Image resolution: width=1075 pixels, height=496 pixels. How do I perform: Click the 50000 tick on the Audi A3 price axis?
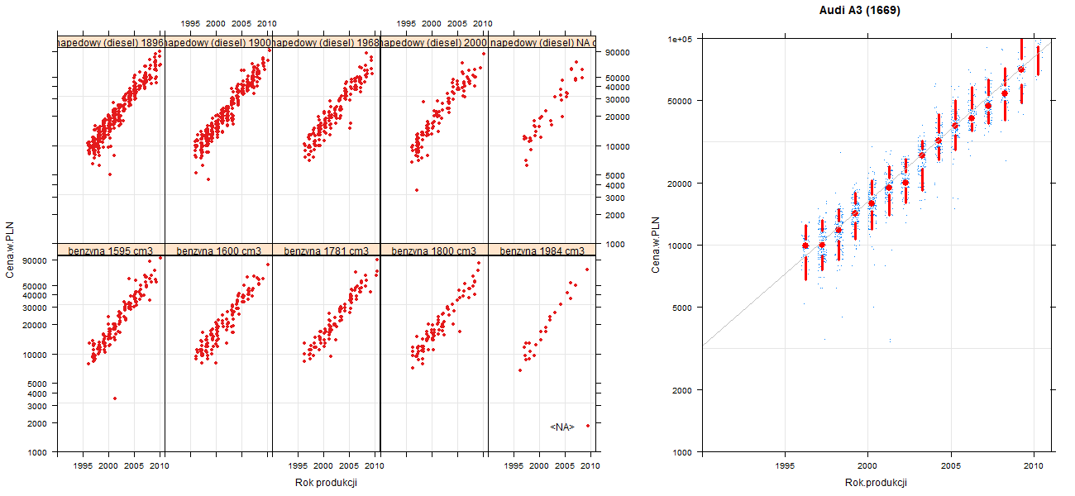[x=681, y=101]
